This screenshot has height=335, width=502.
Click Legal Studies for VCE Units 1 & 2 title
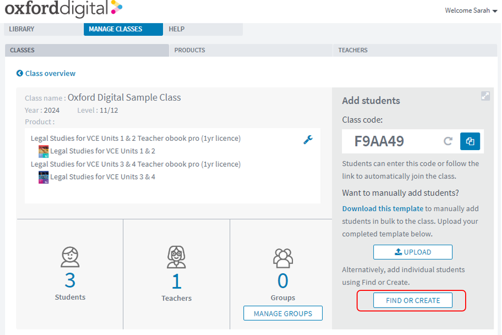pyautogui.click(x=103, y=151)
